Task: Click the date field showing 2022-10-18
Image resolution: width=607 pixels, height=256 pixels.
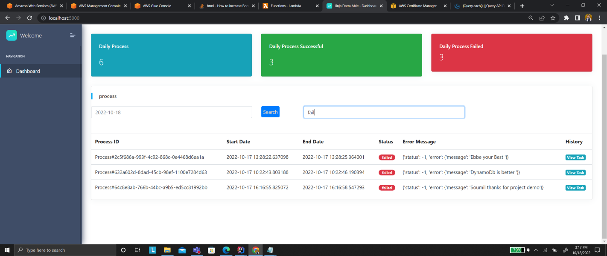Action: (172, 112)
